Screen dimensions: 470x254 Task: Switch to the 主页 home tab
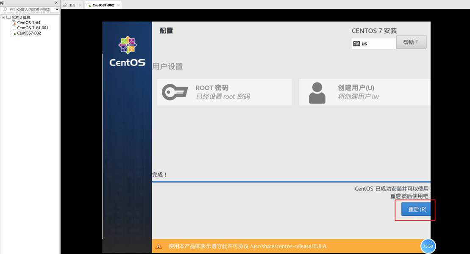pyautogui.click(x=72, y=5)
